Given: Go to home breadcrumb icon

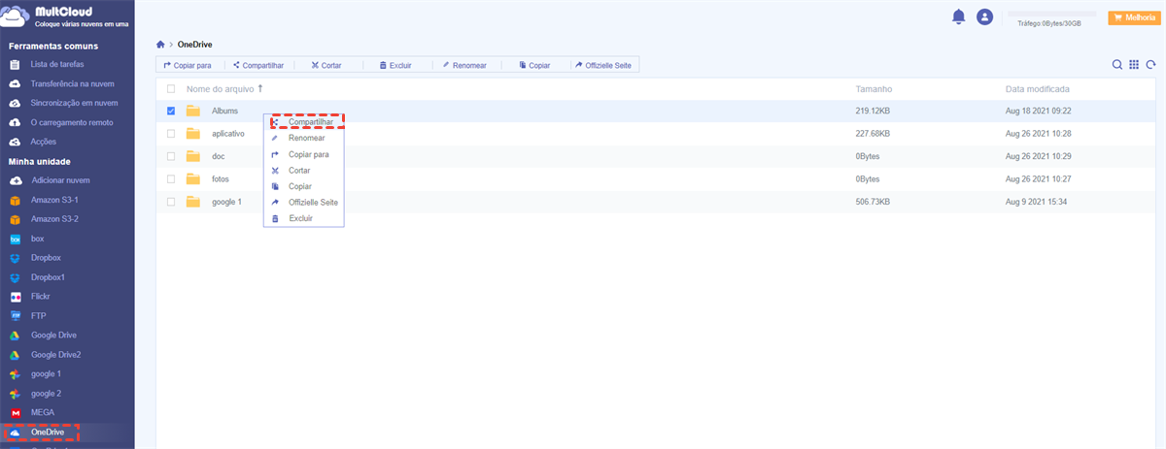Looking at the screenshot, I should 160,45.
